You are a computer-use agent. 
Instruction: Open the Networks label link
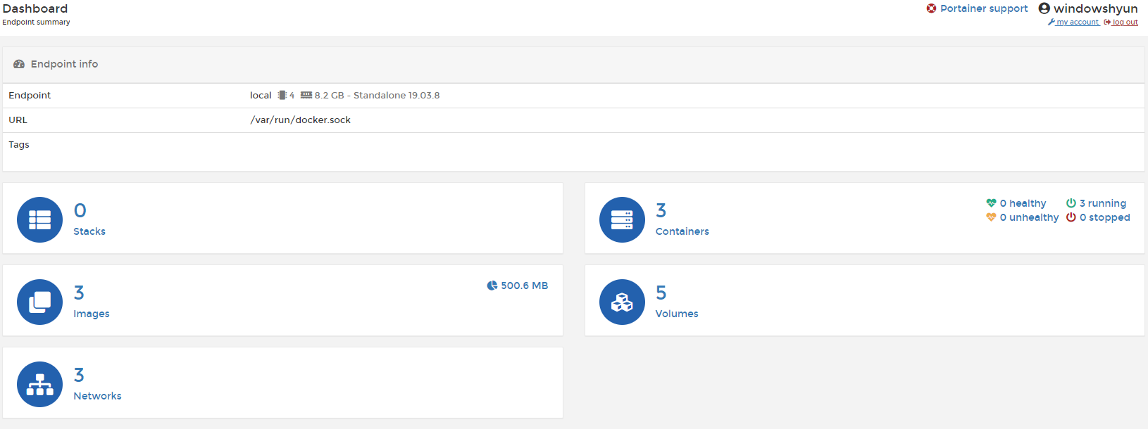97,396
